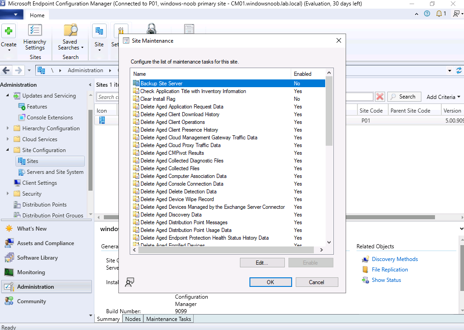Click the Software Library icon

coord(9,257)
